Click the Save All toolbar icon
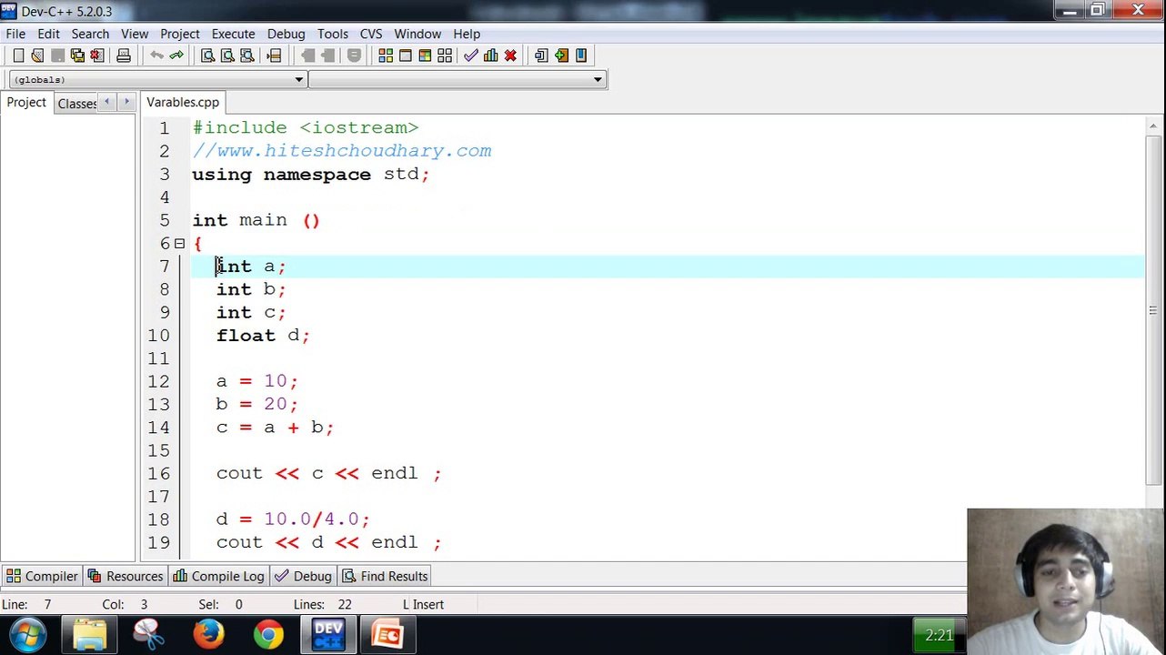This screenshot has height=655, width=1166. 77,55
